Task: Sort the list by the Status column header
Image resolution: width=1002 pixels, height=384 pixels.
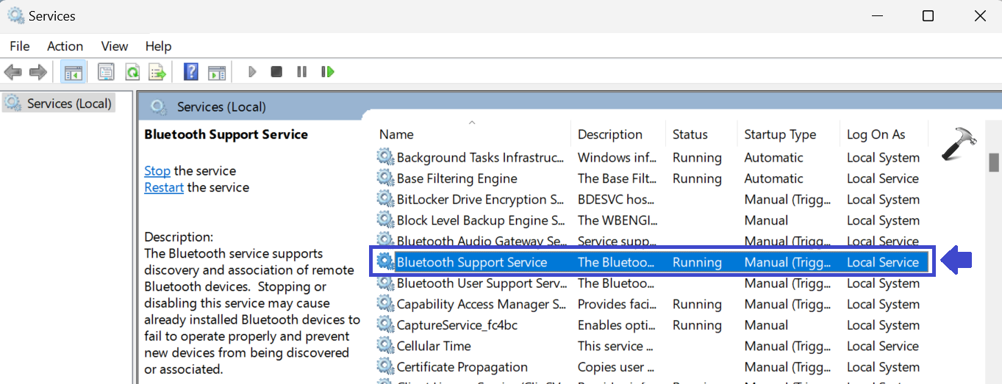Action: (690, 135)
